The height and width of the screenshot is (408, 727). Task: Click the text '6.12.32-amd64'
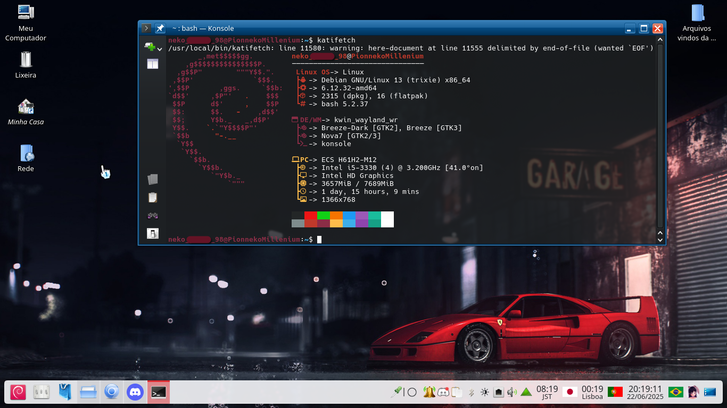point(349,88)
